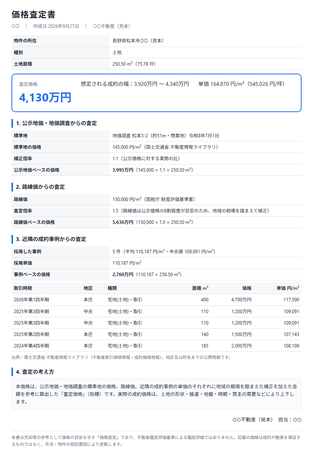Click the value 145,000 円/m²（国土交通省）
The height and width of the screenshot is (450, 313).
pos(166,147)
